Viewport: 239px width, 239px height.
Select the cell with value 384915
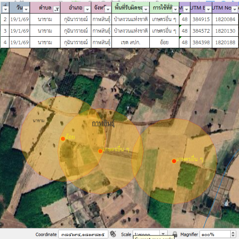tap(201, 19)
